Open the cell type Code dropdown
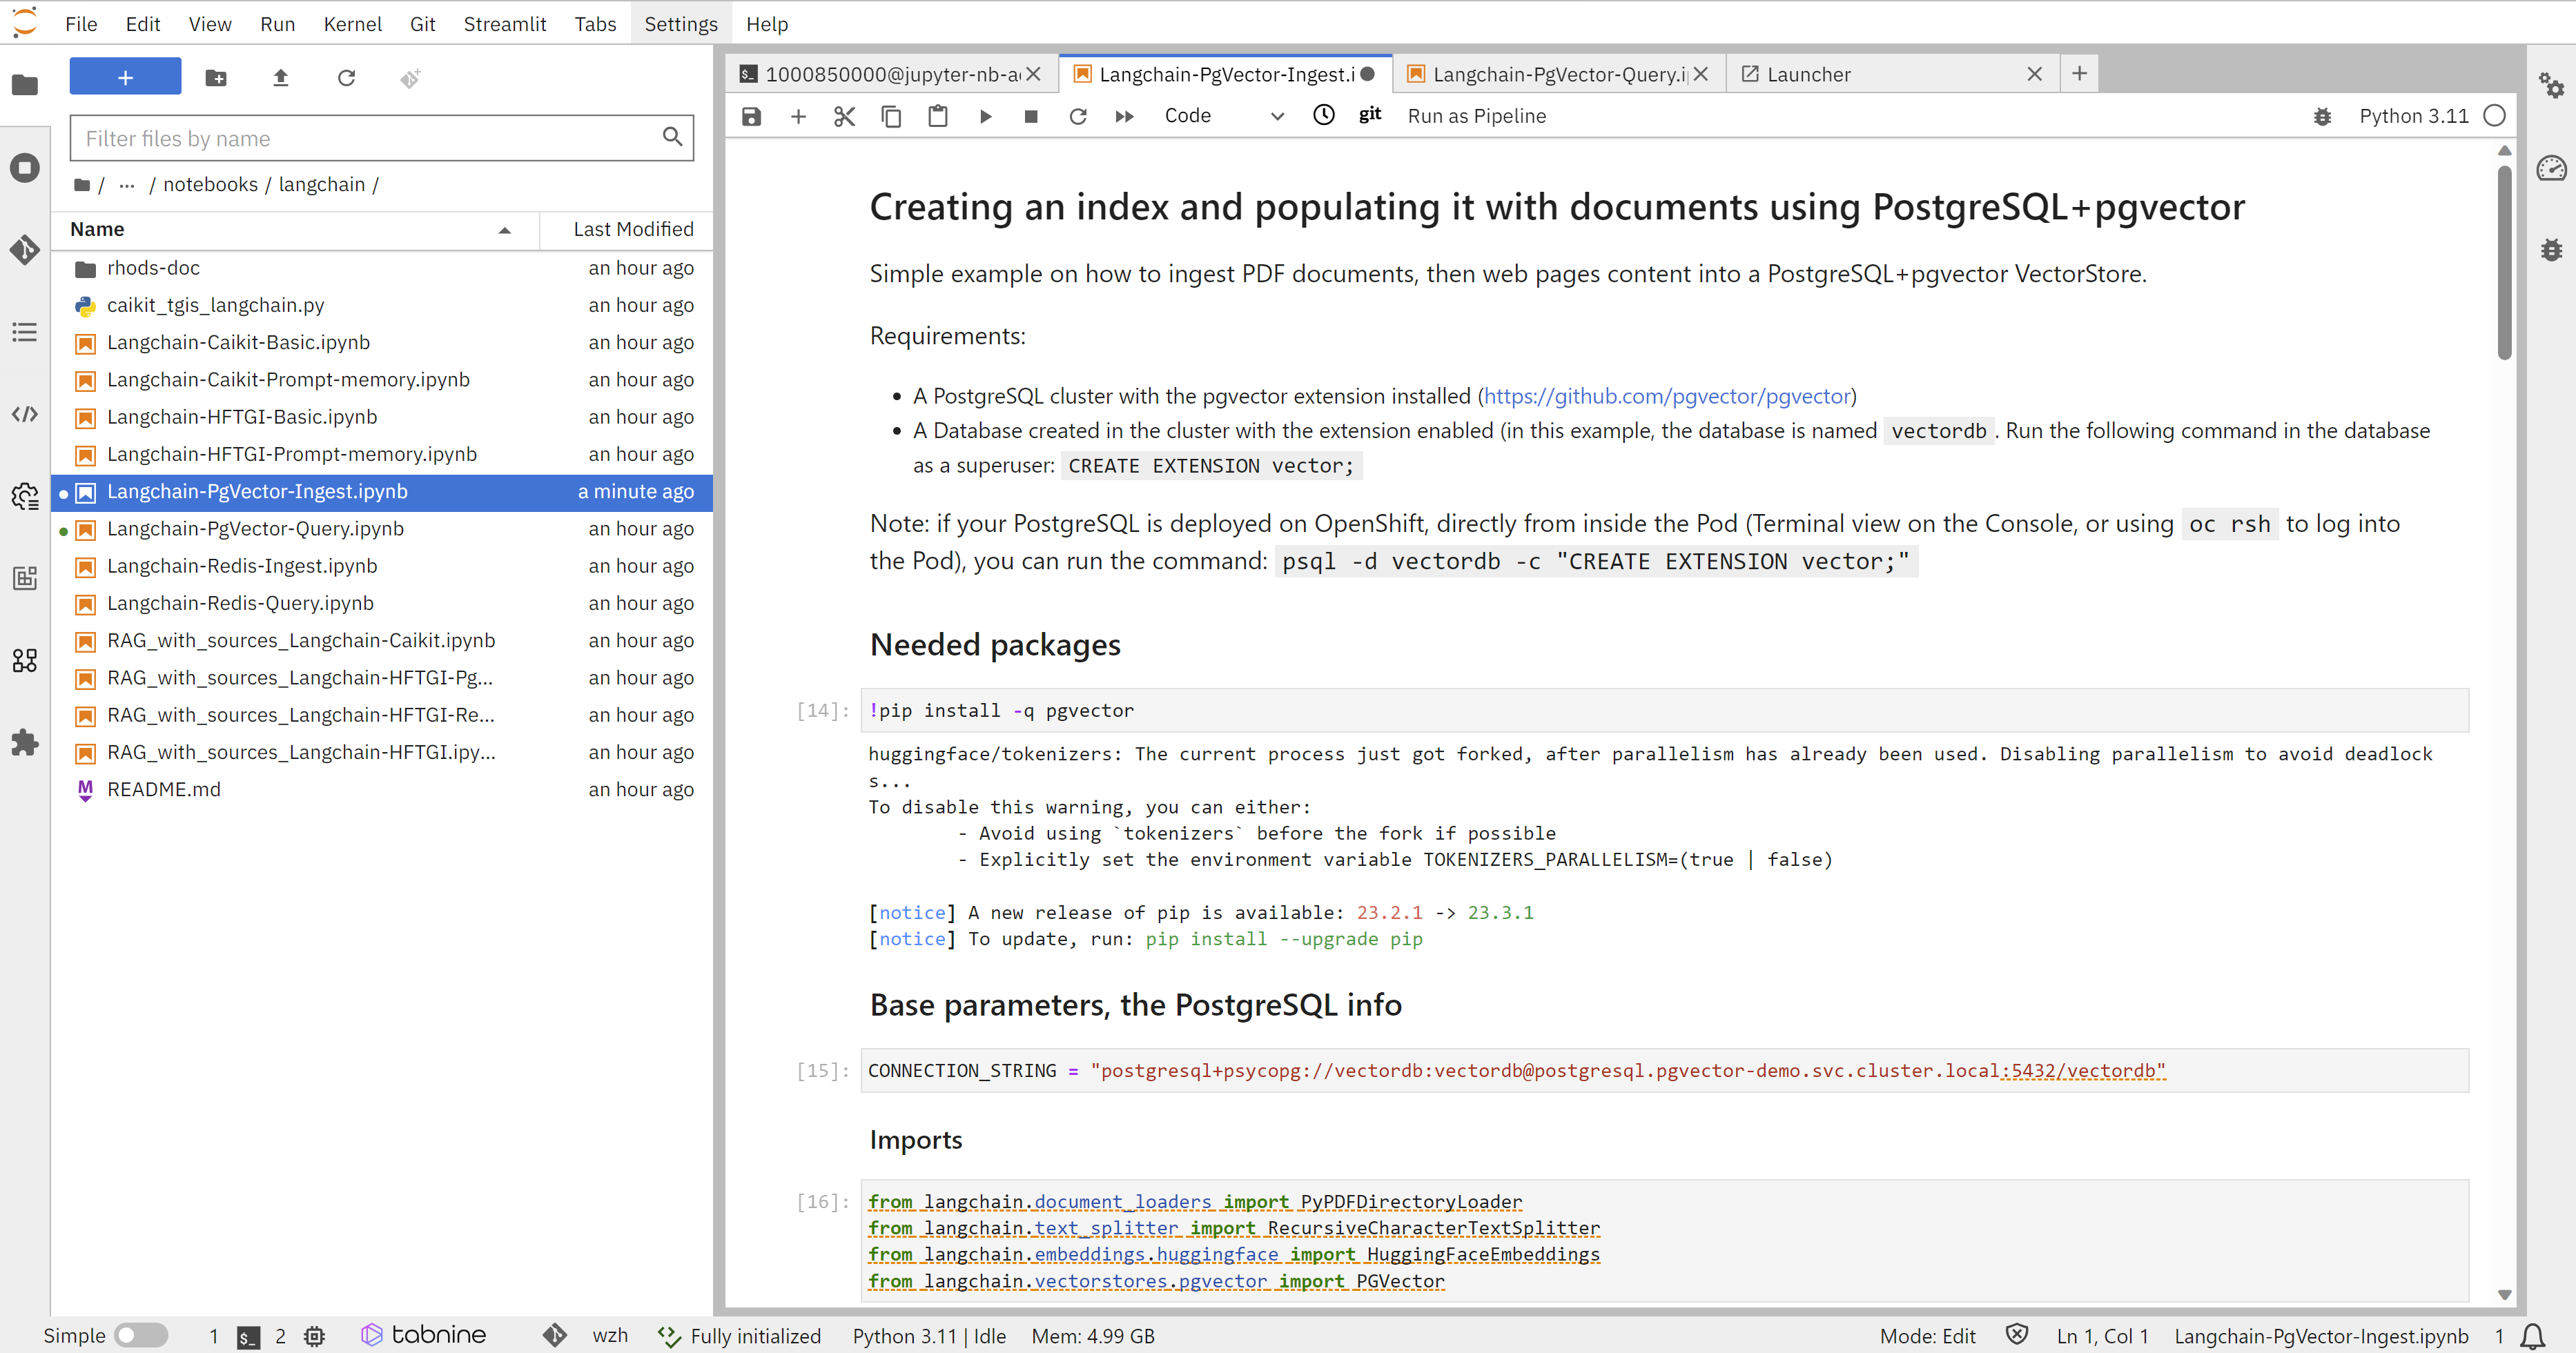This screenshot has height=1353, width=2576. coord(1223,116)
